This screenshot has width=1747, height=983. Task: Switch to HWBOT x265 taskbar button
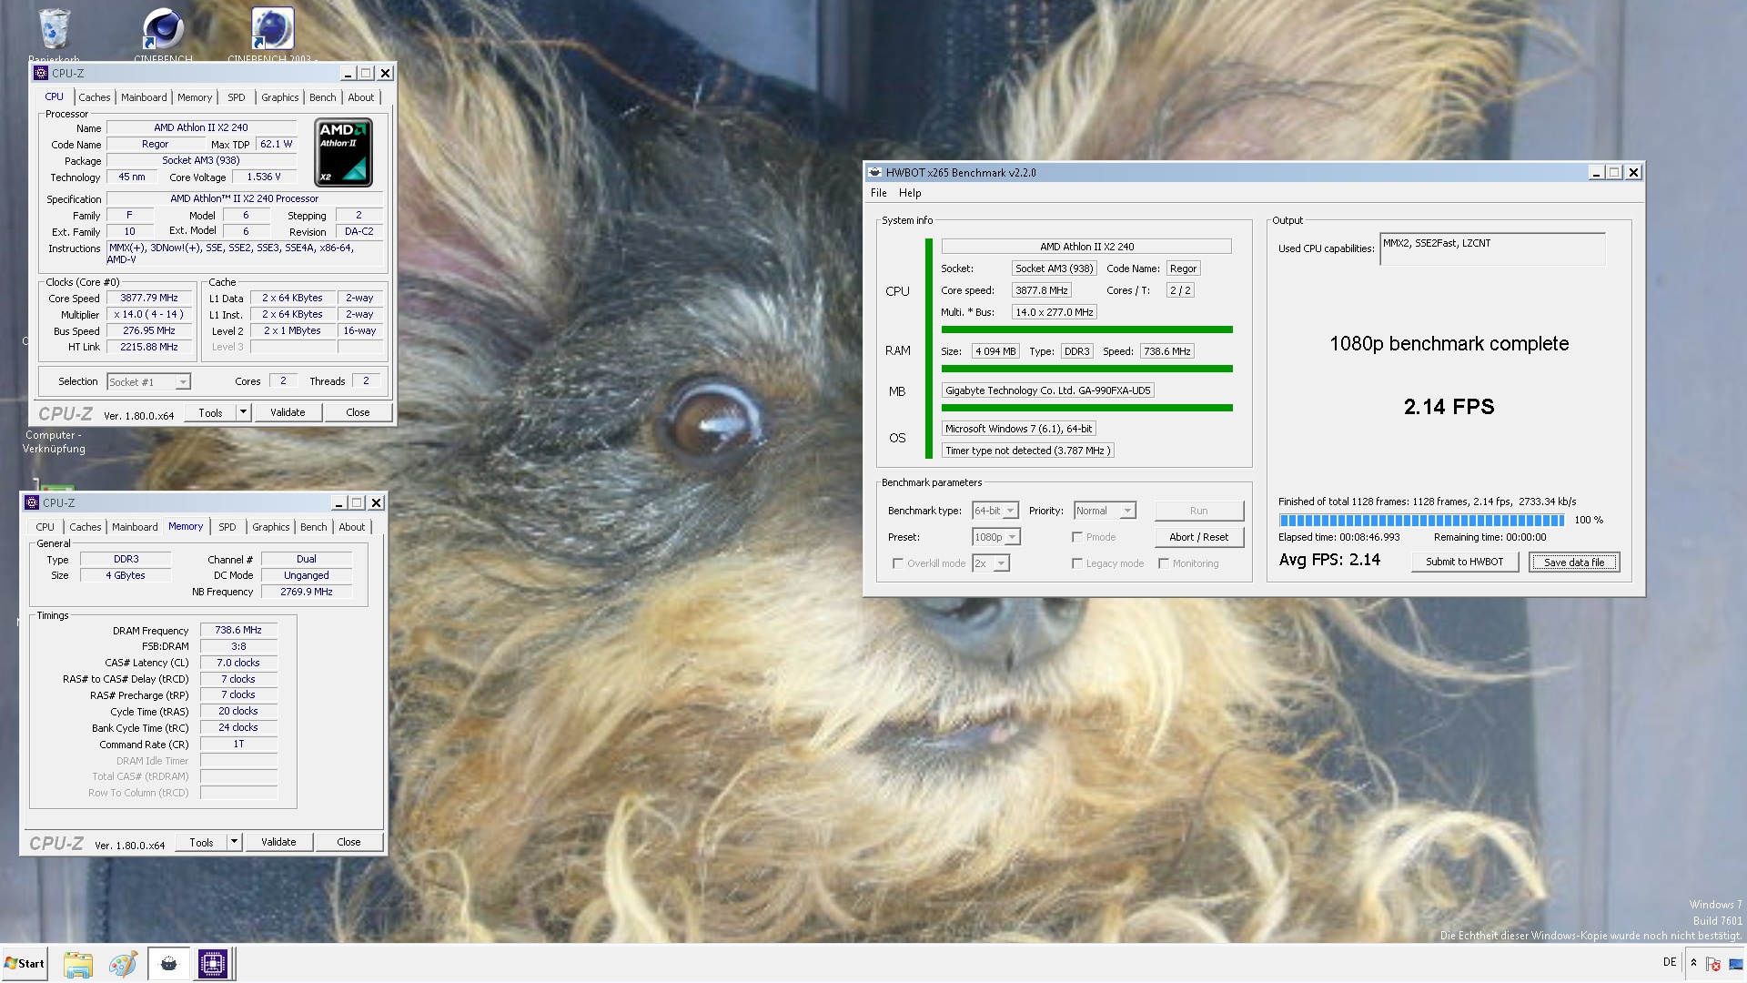point(168,964)
